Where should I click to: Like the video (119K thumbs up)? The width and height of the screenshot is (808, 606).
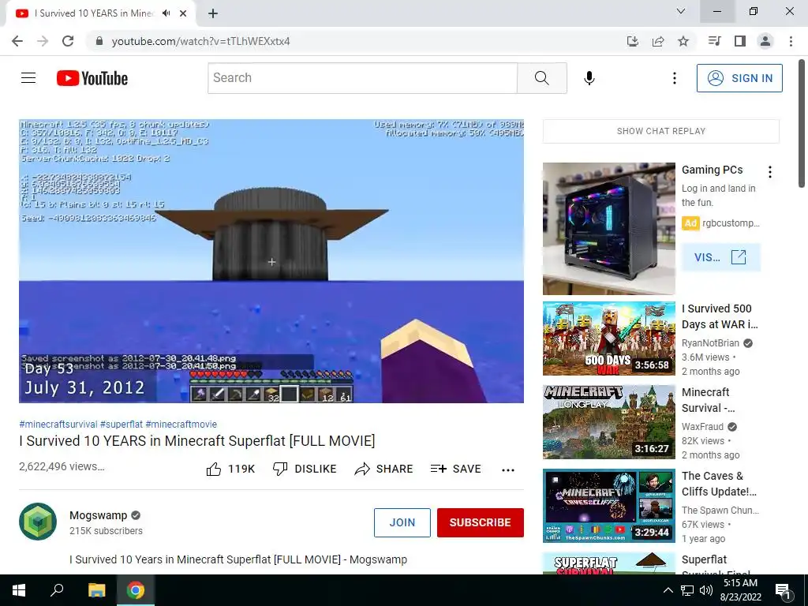click(x=230, y=469)
